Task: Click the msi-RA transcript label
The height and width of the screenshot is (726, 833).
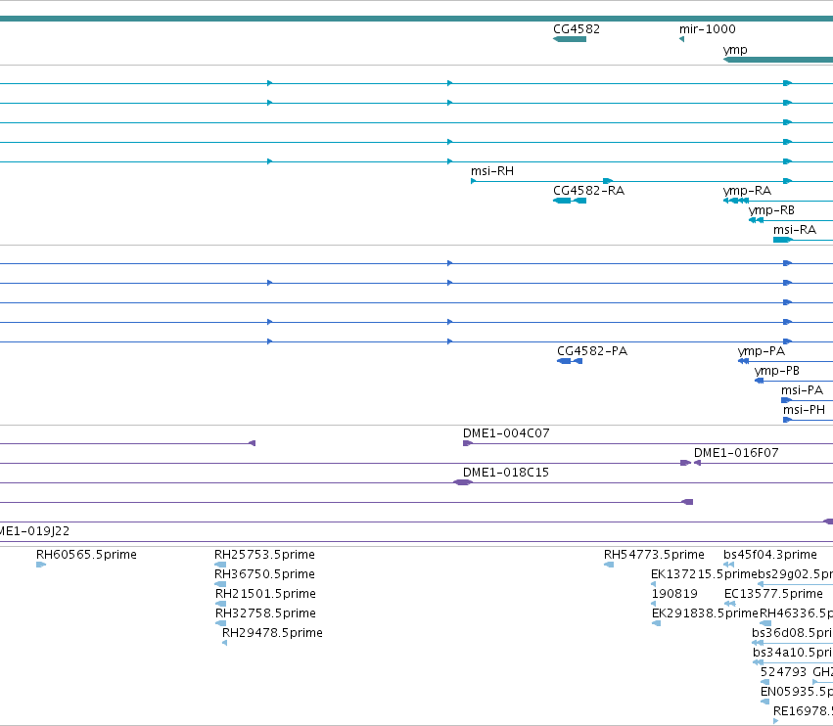Action: click(794, 230)
